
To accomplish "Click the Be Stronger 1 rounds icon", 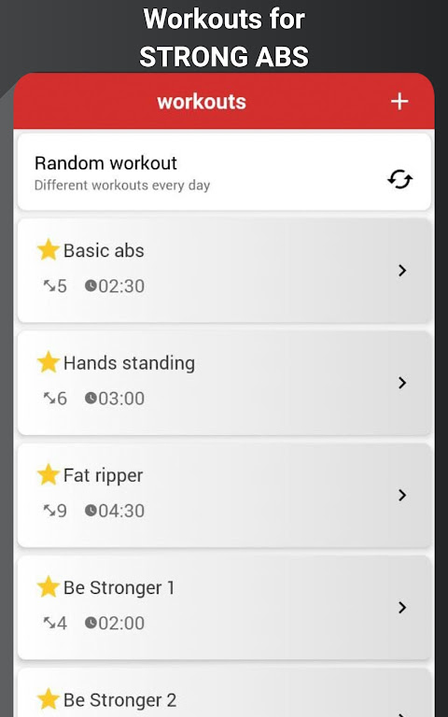I will [49, 623].
